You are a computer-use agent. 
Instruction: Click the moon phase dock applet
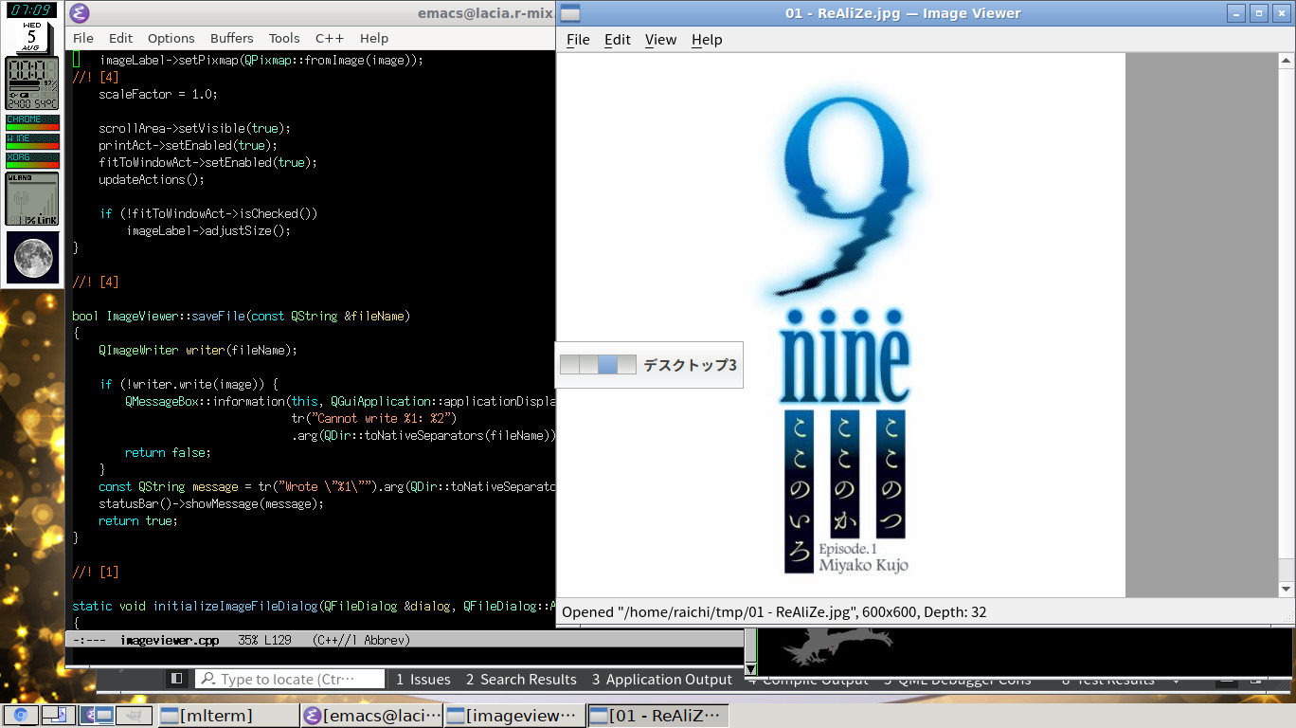pos(32,258)
